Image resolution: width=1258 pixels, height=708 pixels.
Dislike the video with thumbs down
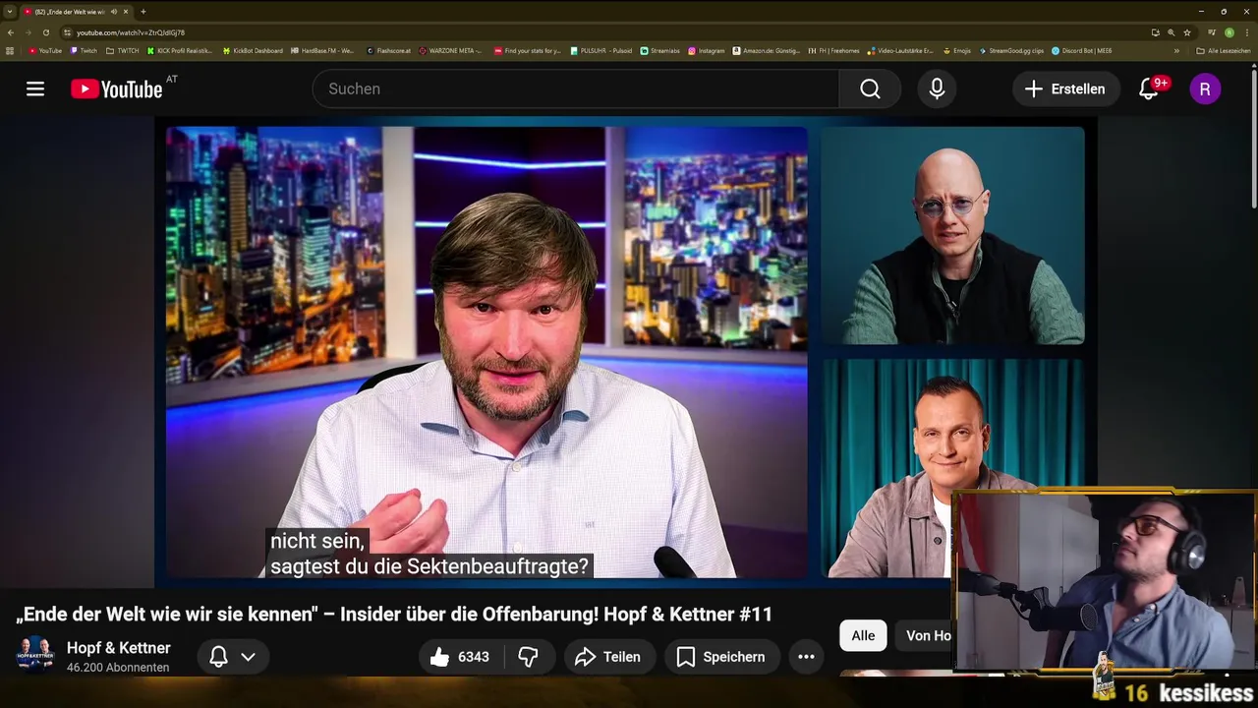(529, 657)
